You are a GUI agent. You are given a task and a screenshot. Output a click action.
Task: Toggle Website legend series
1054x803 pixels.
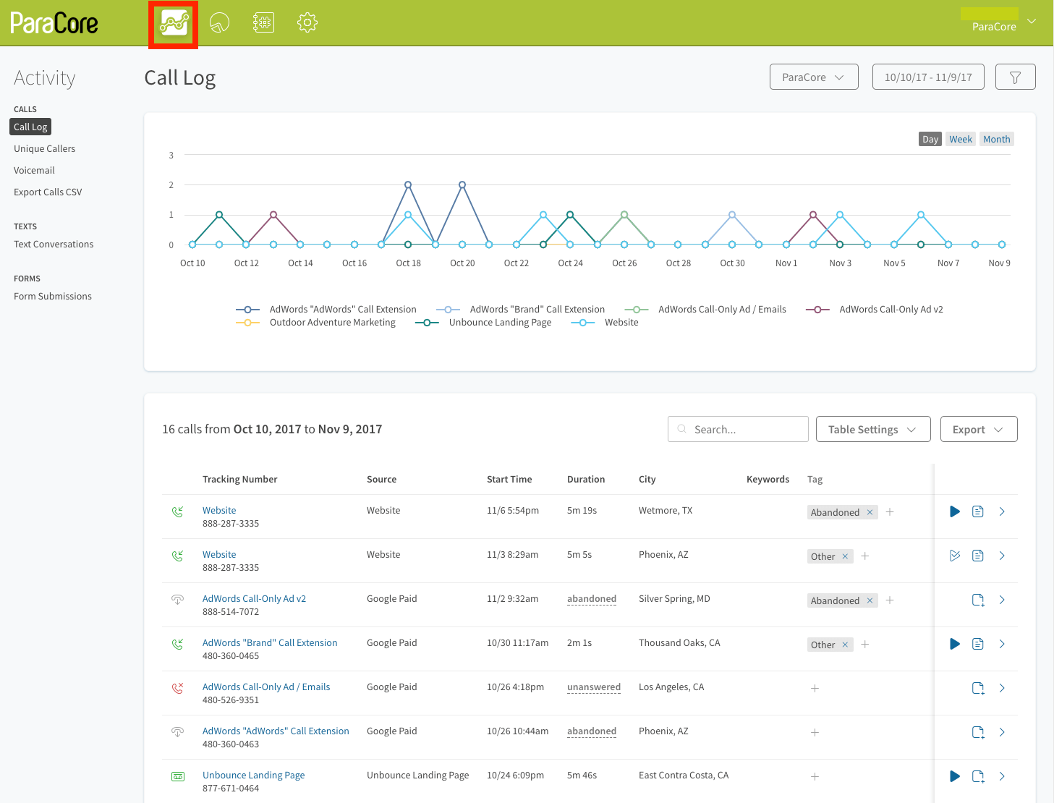(605, 323)
